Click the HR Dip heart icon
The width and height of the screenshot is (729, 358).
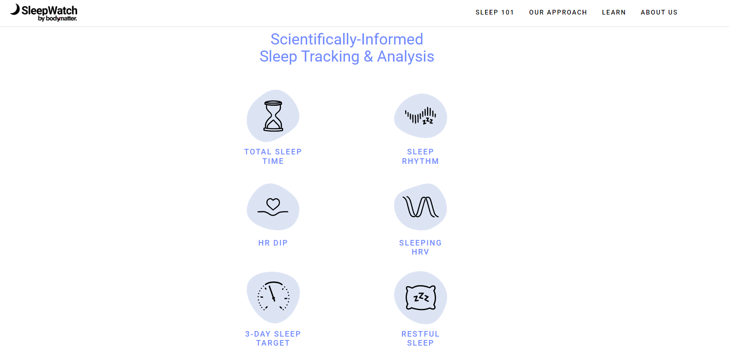(x=273, y=207)
